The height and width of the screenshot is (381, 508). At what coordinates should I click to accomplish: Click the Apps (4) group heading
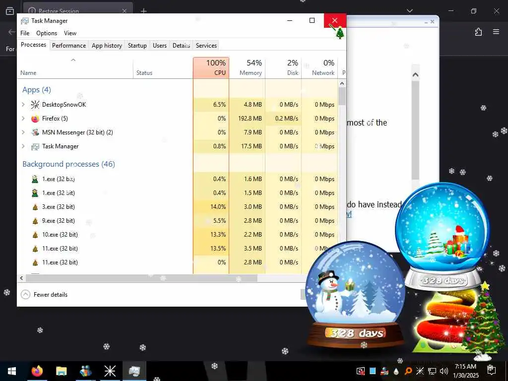tap(37, 90)
